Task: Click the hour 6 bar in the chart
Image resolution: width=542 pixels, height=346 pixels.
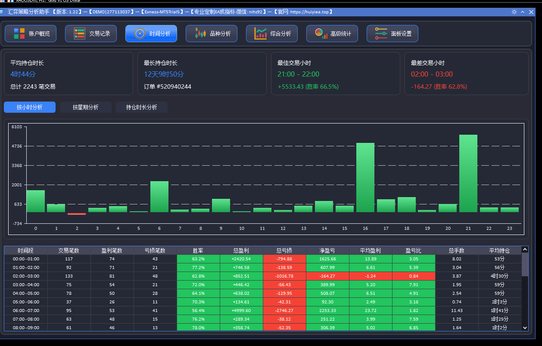Action: click(x=159, y=197)
